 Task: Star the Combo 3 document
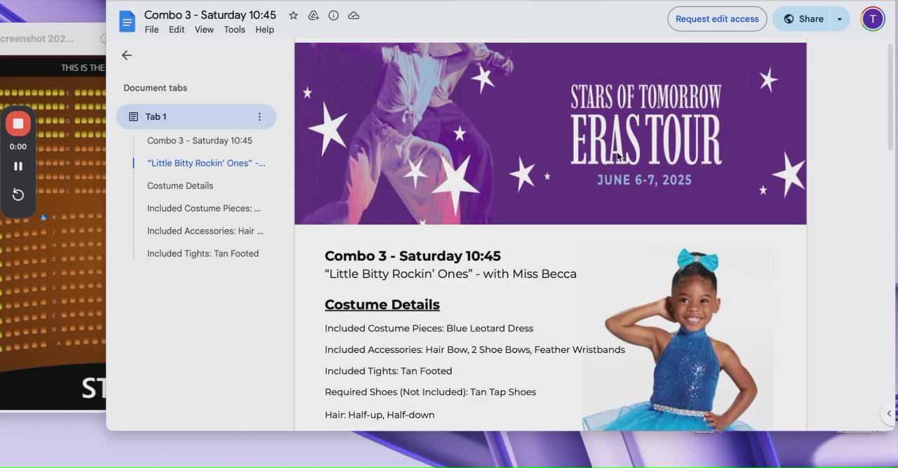293,15
